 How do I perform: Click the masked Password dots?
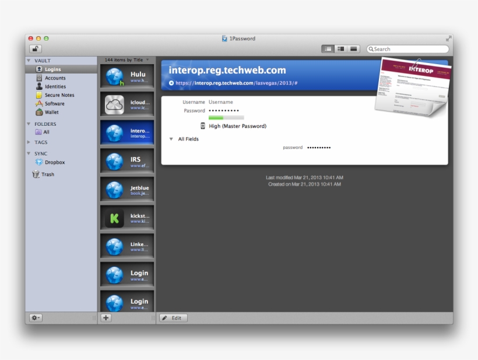coord(224,110)
